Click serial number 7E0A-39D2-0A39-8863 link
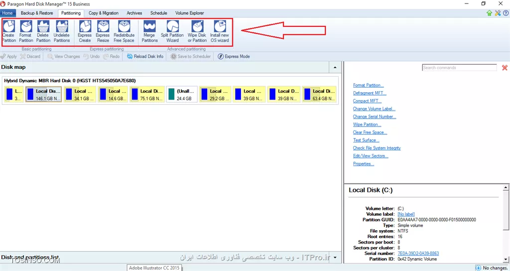 (x=418, y=253)
